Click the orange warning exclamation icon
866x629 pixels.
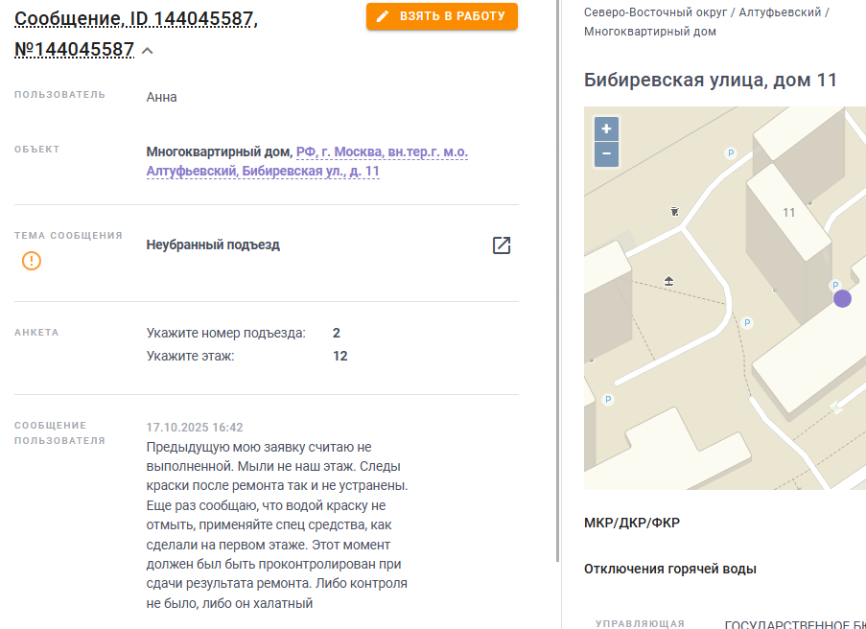(32, 260)
